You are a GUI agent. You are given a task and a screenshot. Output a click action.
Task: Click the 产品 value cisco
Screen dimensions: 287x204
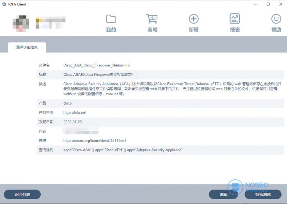[x=68, y=103]
